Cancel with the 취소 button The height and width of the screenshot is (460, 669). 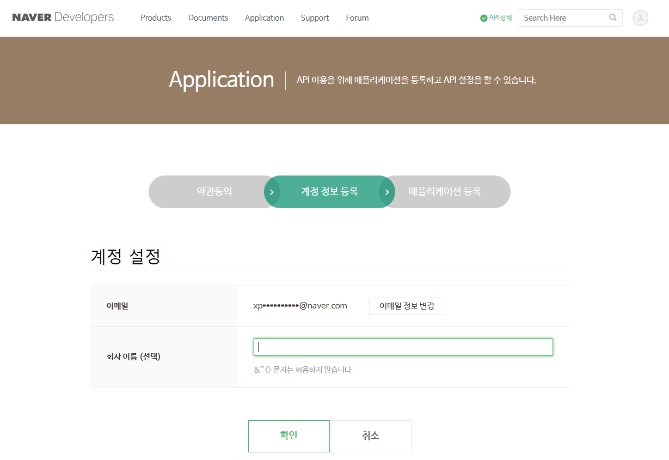tap(370, 436)
